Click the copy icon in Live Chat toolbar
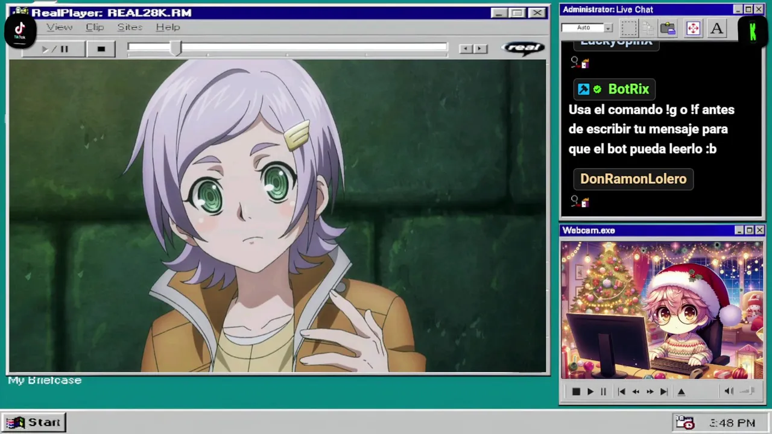 coord(648,28)
